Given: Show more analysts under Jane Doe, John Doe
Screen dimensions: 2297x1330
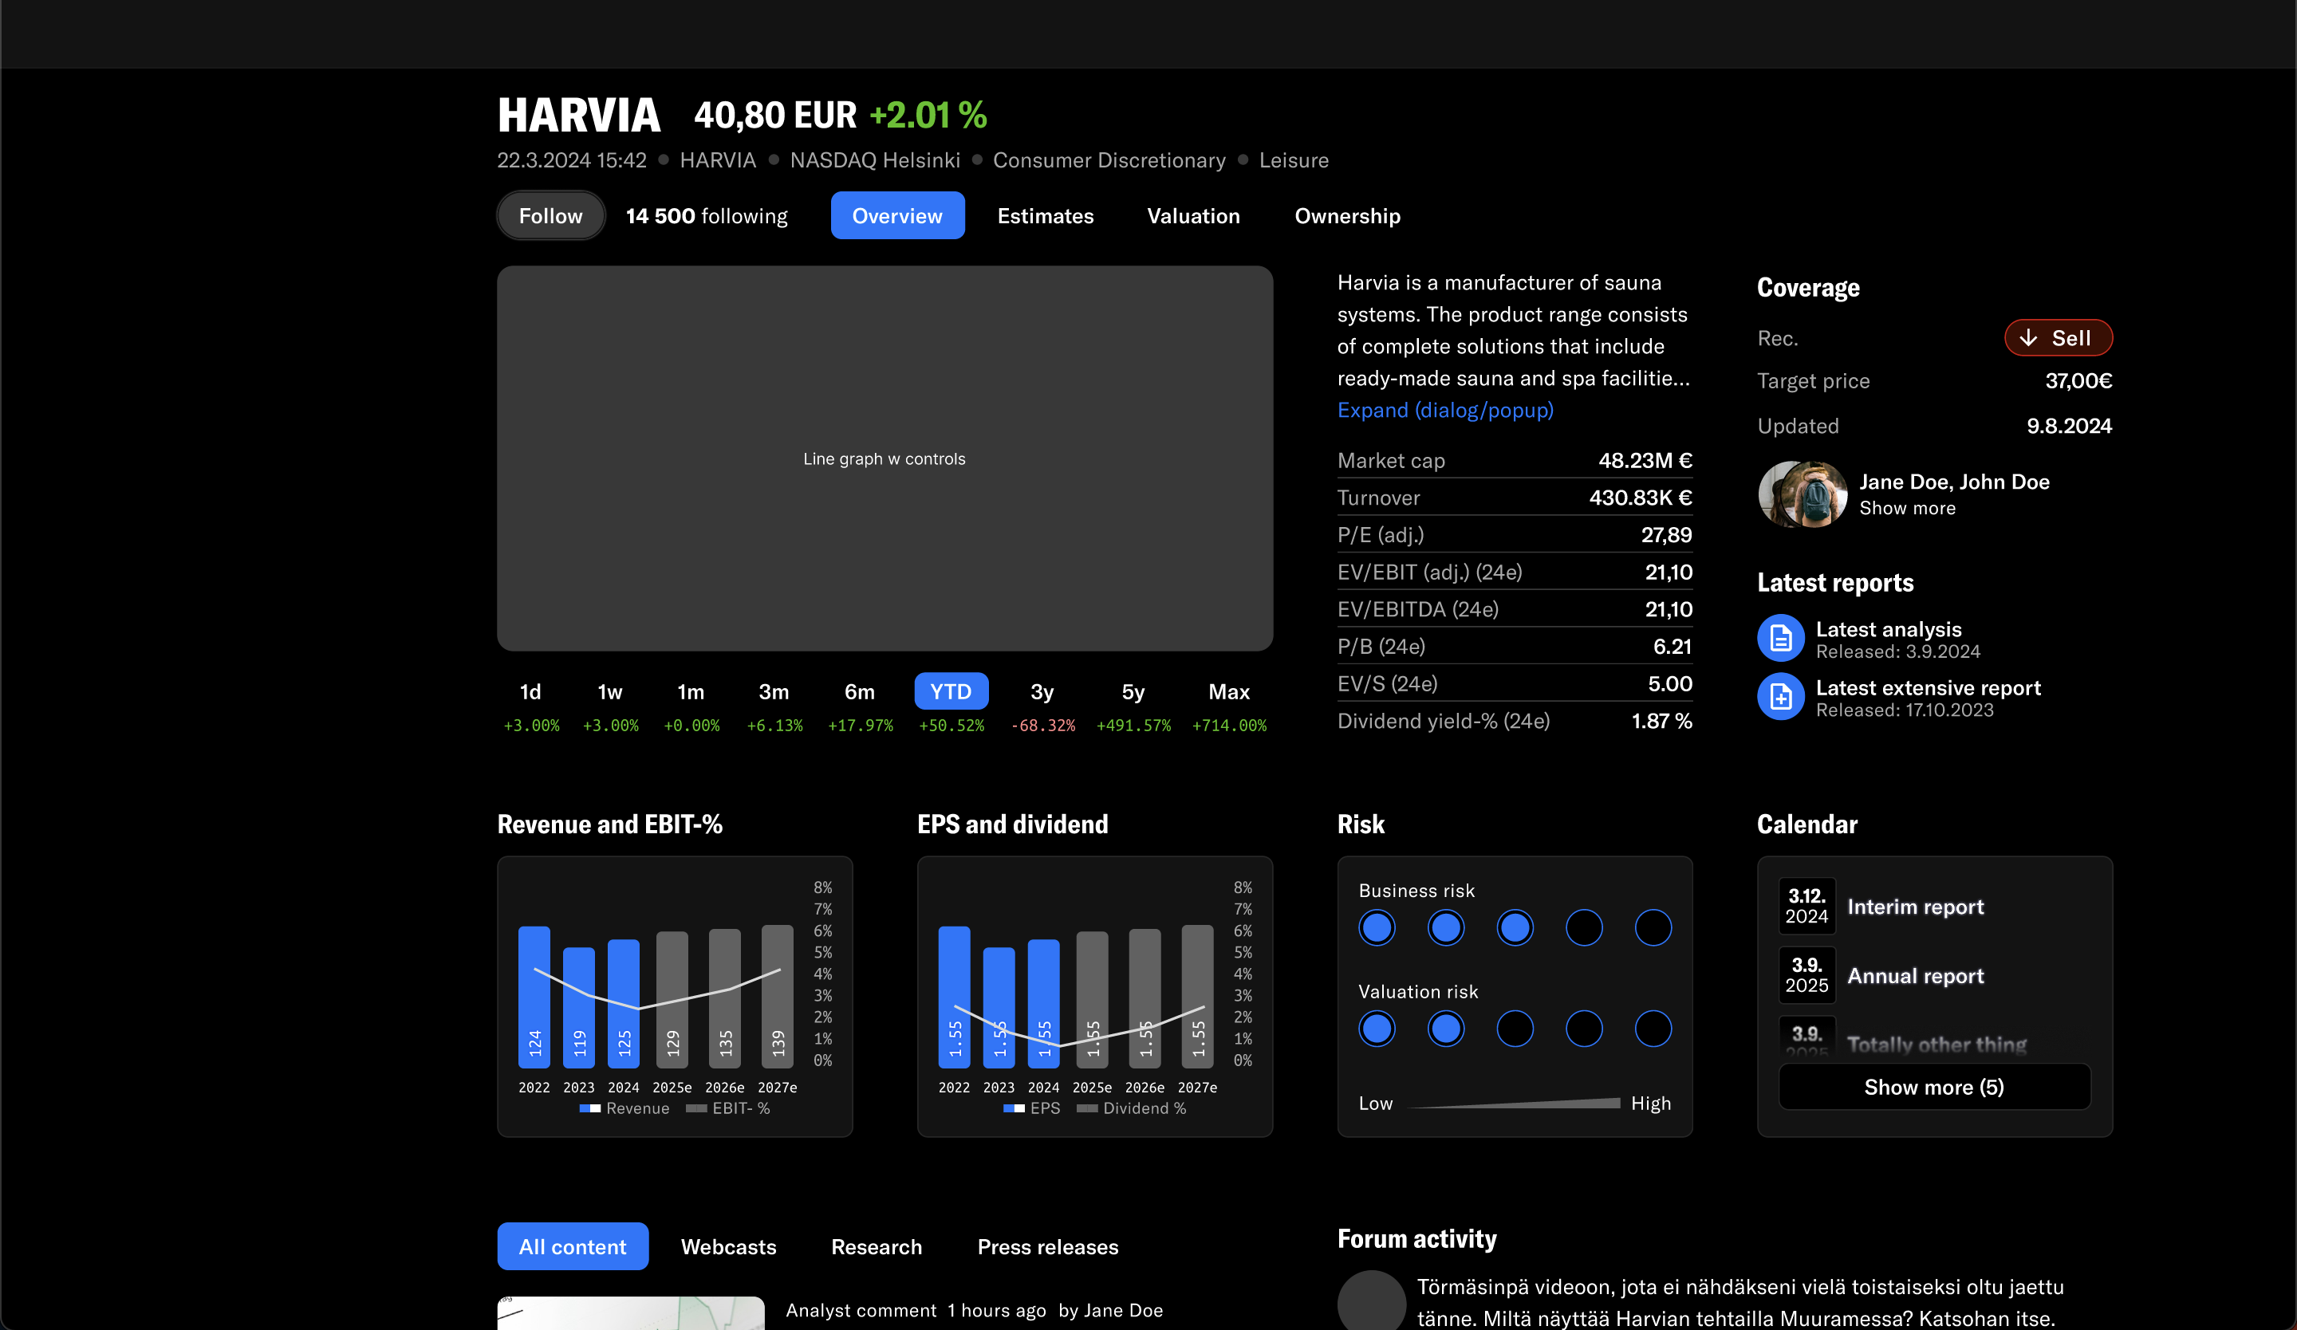Looking at the screenshot, I should coord(1907,508).
